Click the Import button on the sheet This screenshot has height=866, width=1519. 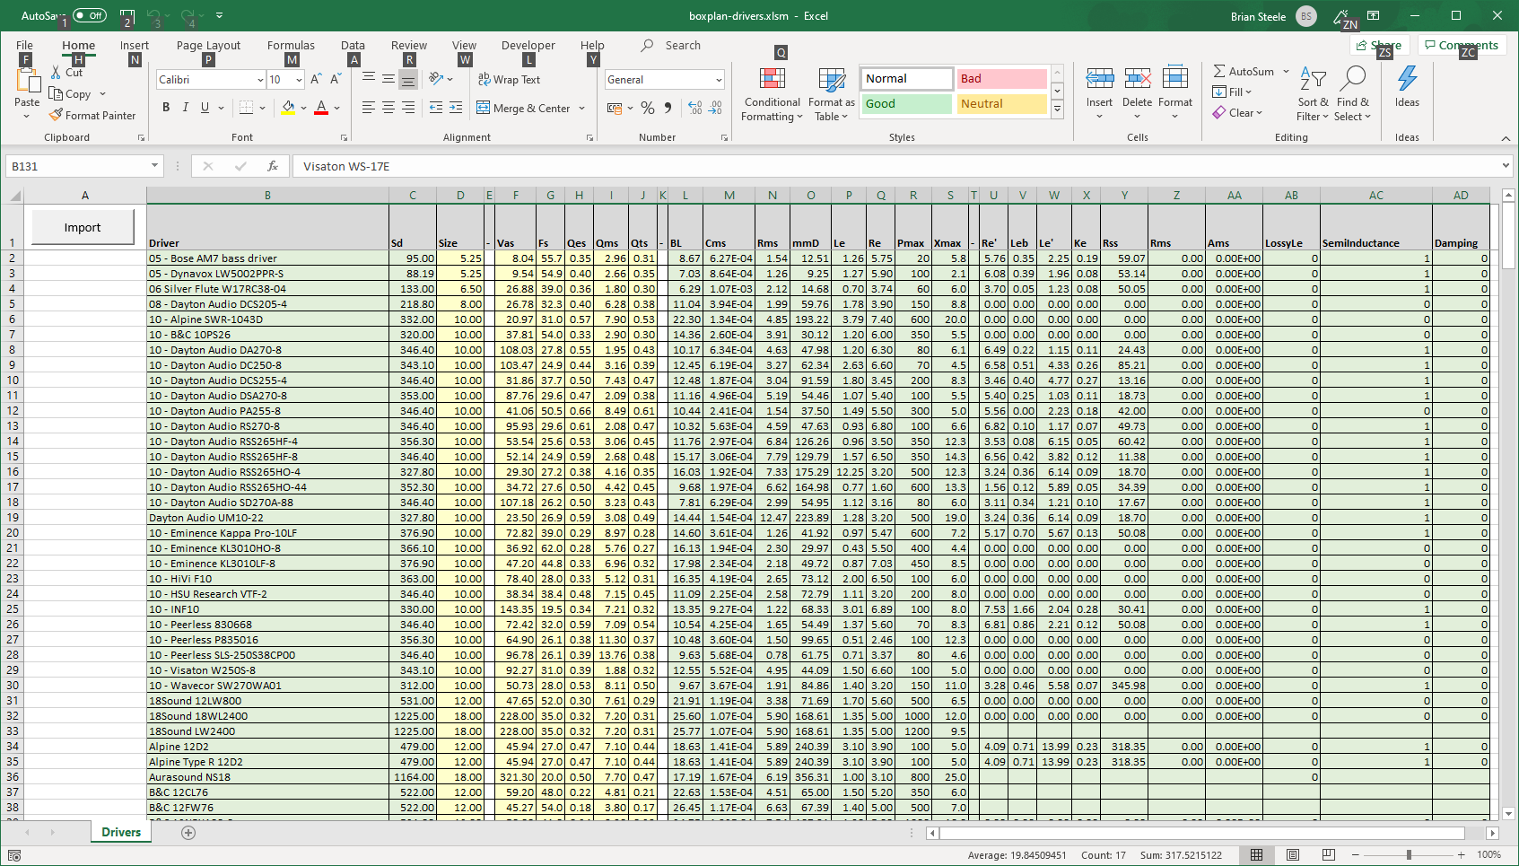(83, 227)
